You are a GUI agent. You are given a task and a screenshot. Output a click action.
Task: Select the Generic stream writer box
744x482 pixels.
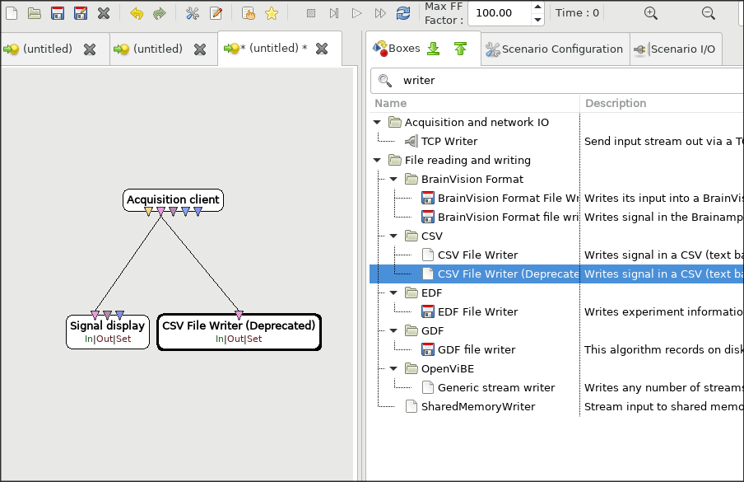495,387
